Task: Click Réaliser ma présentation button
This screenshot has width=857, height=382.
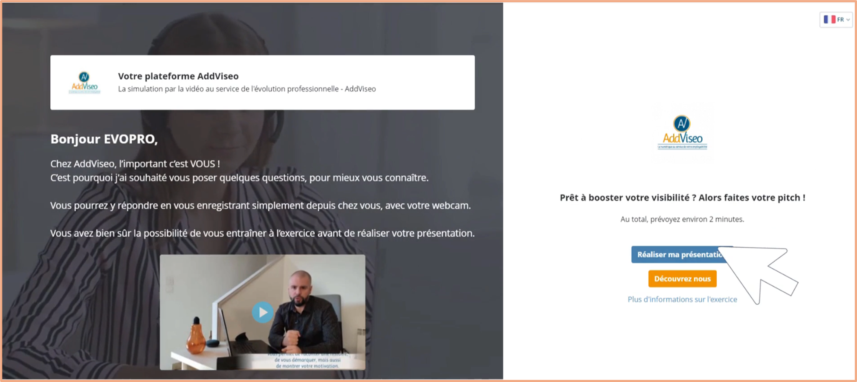Action: [x=681, y=255]
